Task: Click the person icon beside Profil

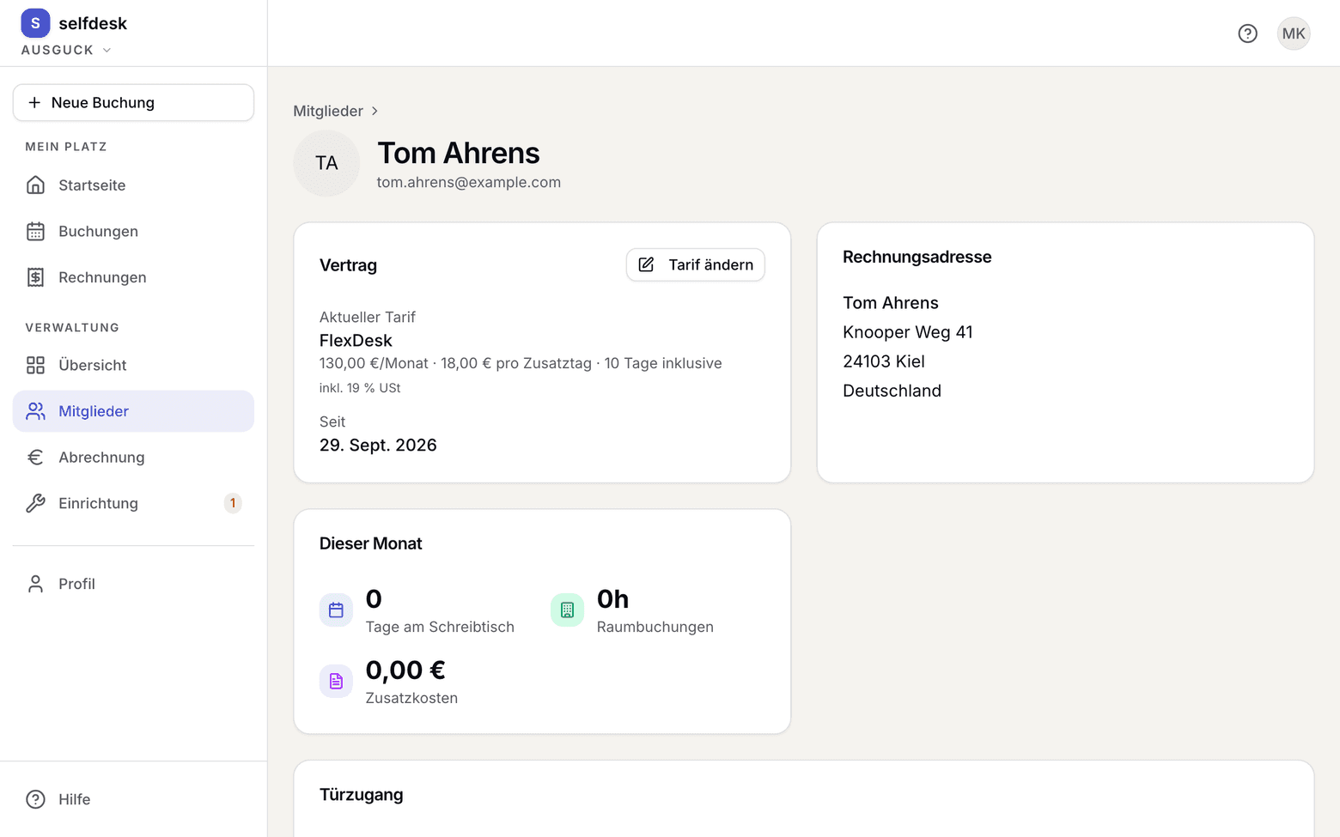Action: point(35,584)
